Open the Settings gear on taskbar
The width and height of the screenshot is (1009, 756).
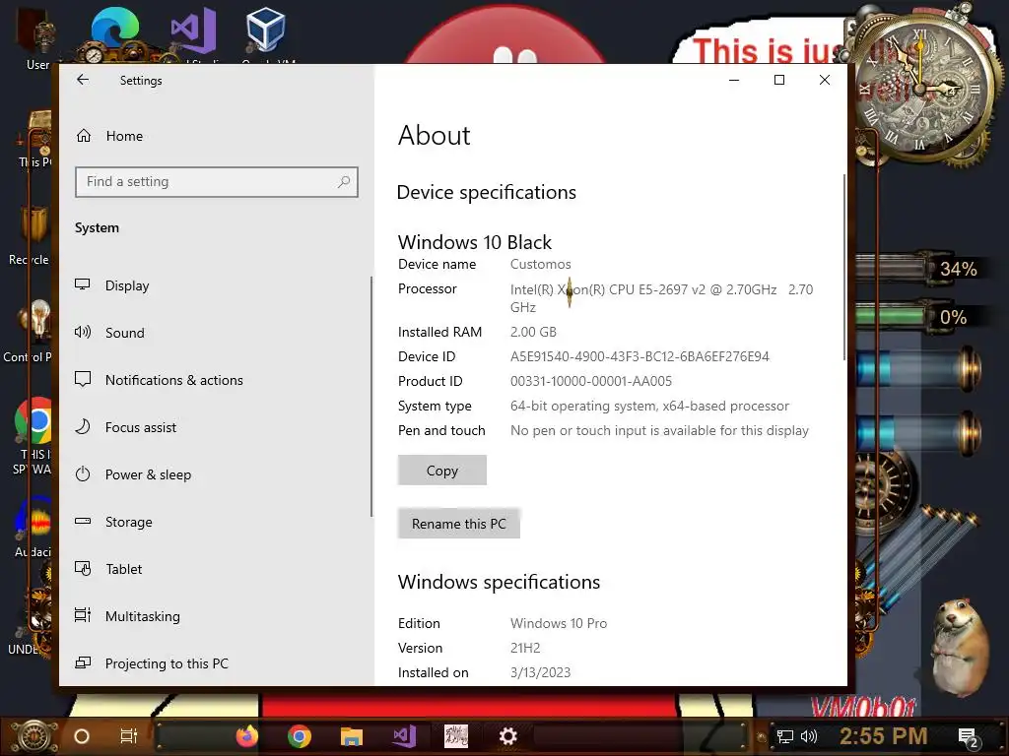508,736
